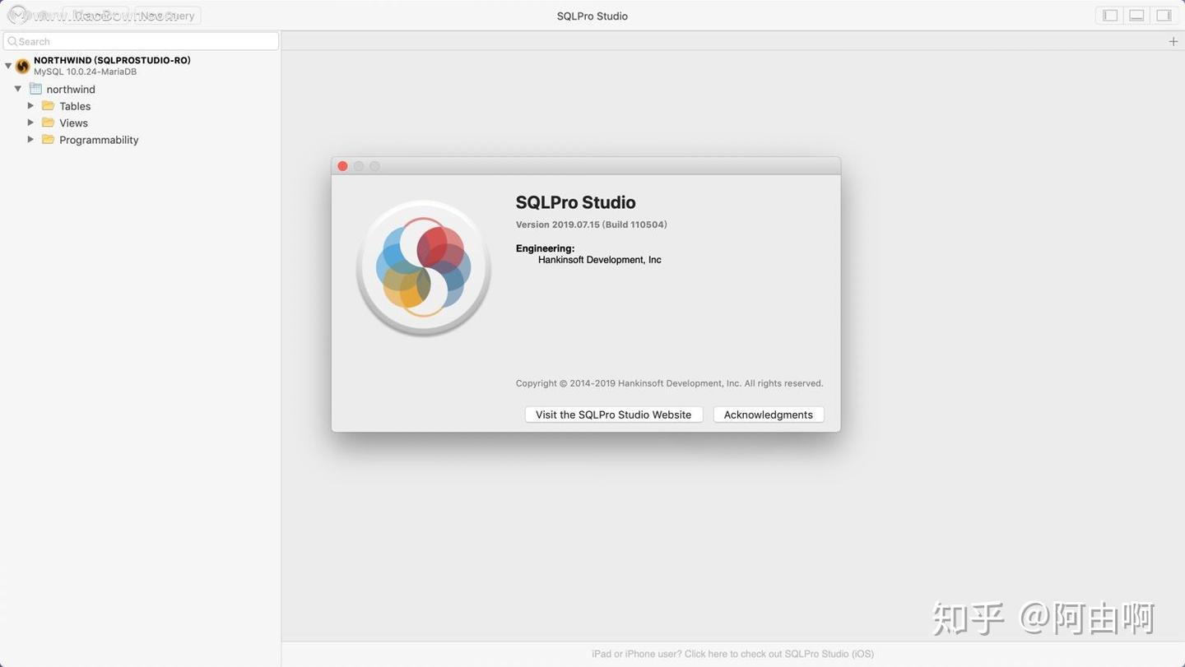Toggle the bottom panel layout icon
The width and height of the screenshot is (1185, 667).
point(1136,16)
